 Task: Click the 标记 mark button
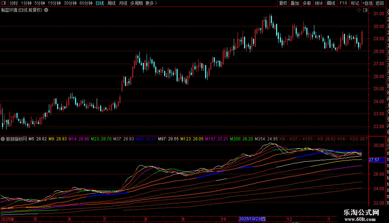[355, 3]
